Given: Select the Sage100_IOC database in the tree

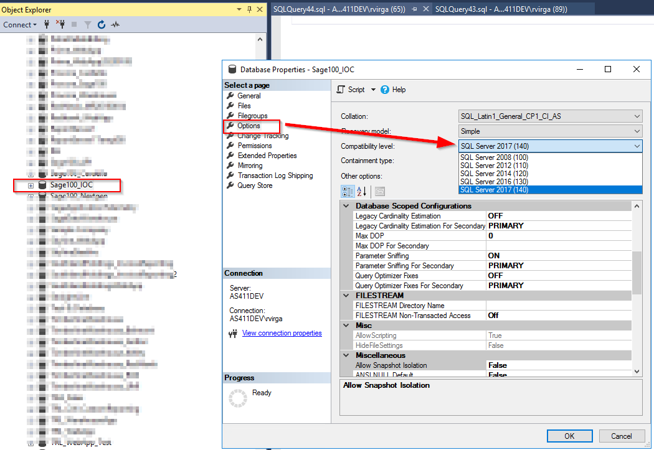Looking at the screenshot, I should pyautogui.click(x=72, y=185).
